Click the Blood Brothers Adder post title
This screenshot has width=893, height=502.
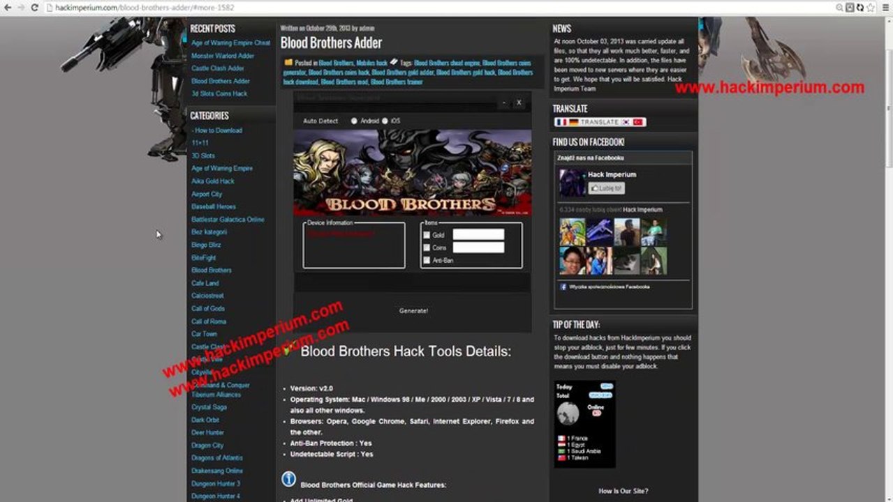tap(331, 43)
